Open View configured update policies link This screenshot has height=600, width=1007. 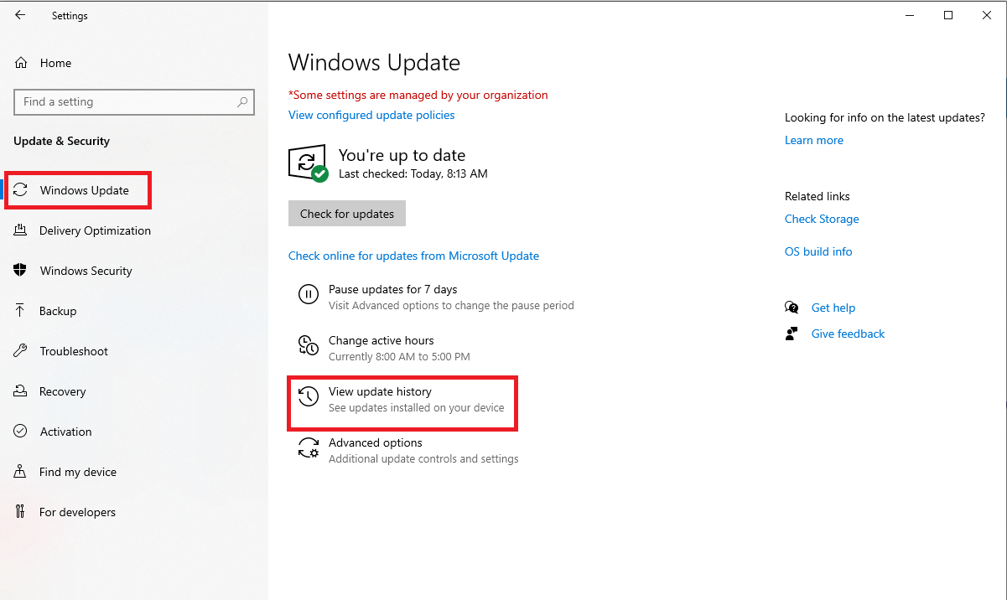(371, 115)
